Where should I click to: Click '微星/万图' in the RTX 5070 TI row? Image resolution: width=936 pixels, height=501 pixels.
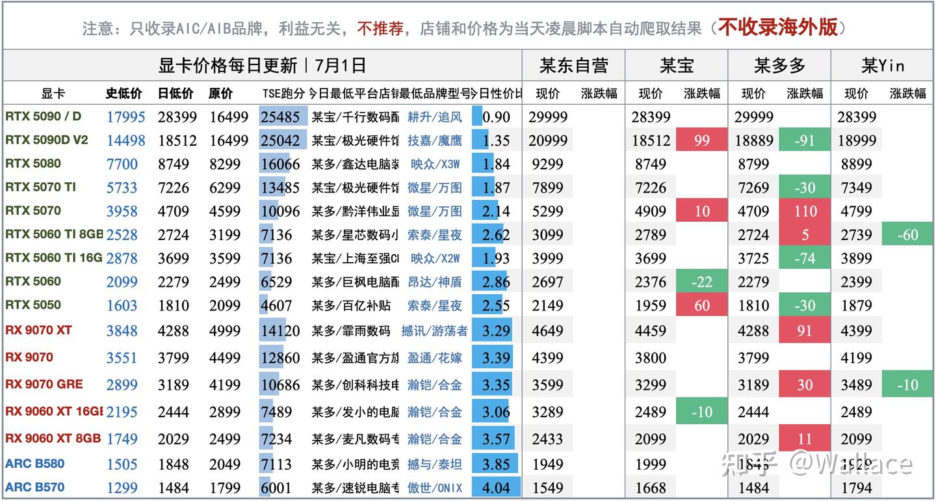click(435, 187)
